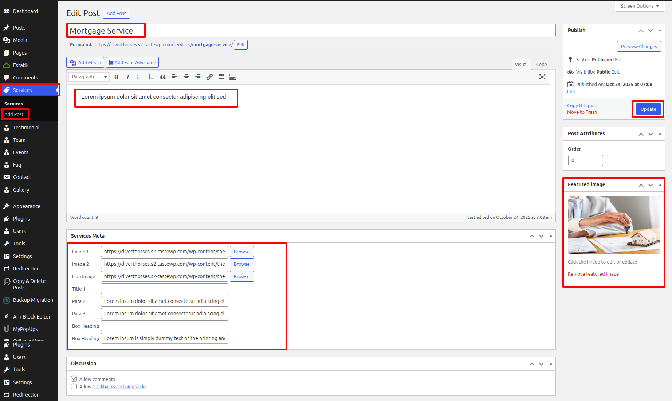Enable Allow trackbacks and pingbacks checkbox

pyautogui.click(x=74, y=386)
